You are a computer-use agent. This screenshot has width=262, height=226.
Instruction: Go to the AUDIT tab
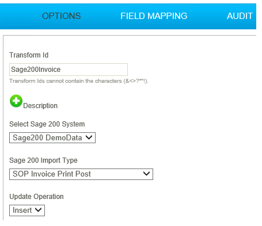coord(240,16)
